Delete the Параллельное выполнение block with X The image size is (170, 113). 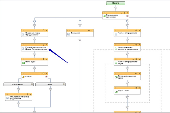[128, 13]
